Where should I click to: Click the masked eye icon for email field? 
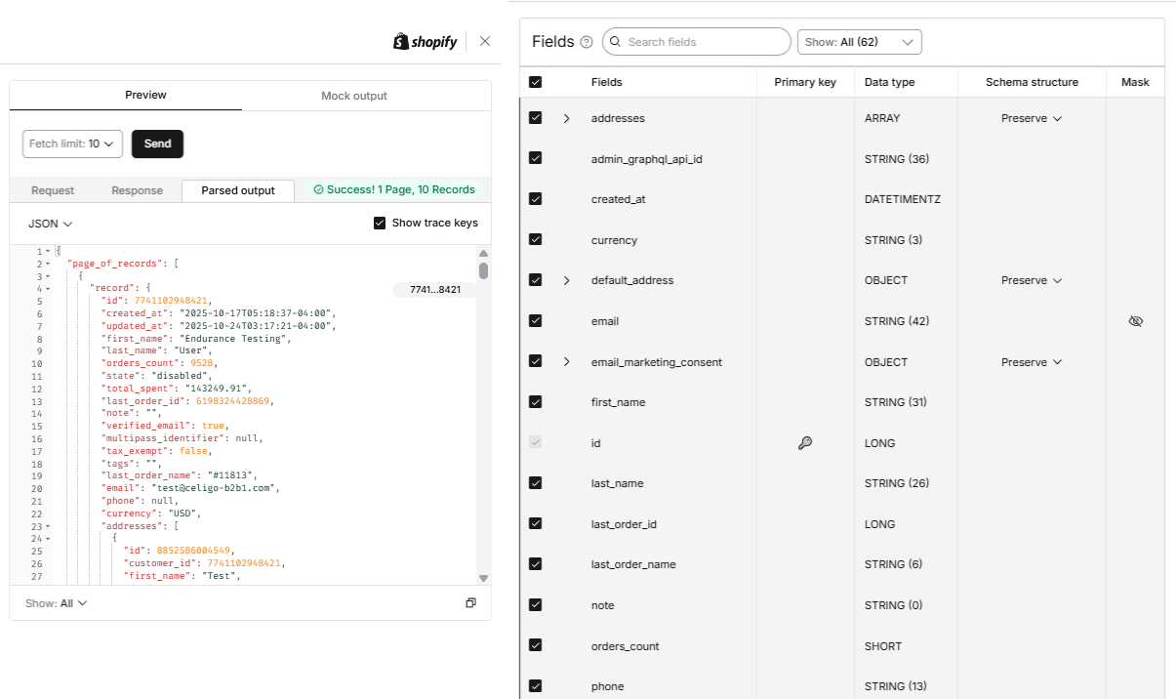1135,321
